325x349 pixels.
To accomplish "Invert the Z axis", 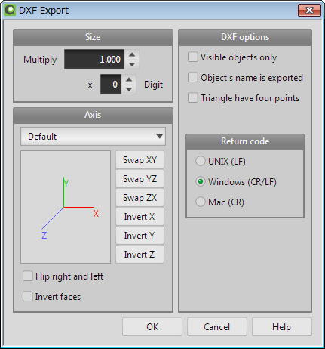I will 140,255.
